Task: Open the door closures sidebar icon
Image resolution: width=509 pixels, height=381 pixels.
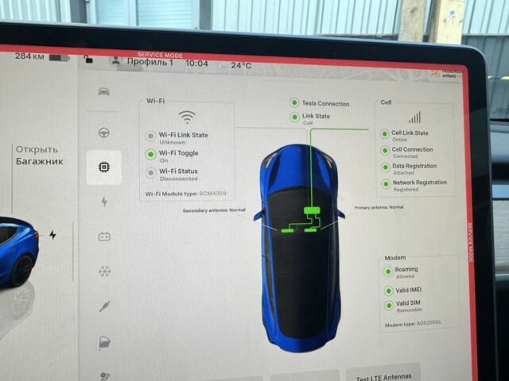Action: [x=104, y=344]
